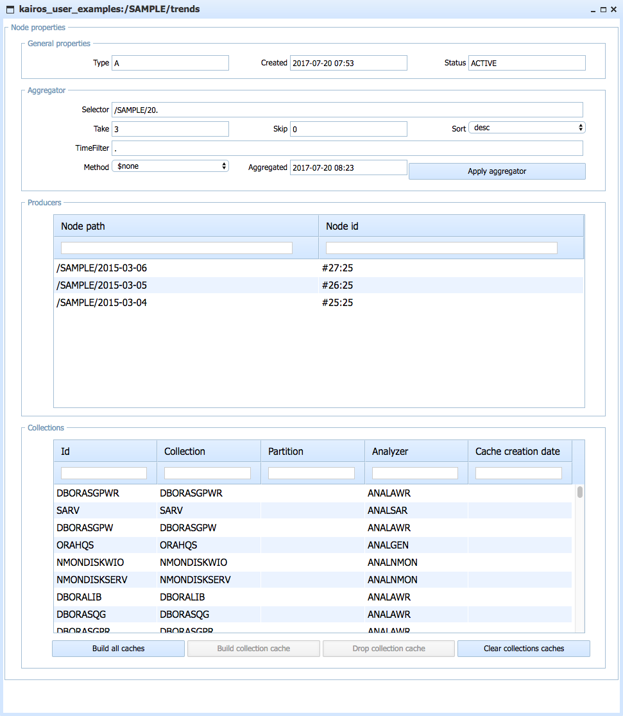Select the DBORASQG collection row
This screenshot has width=623, height=716.
coord(313,615)
